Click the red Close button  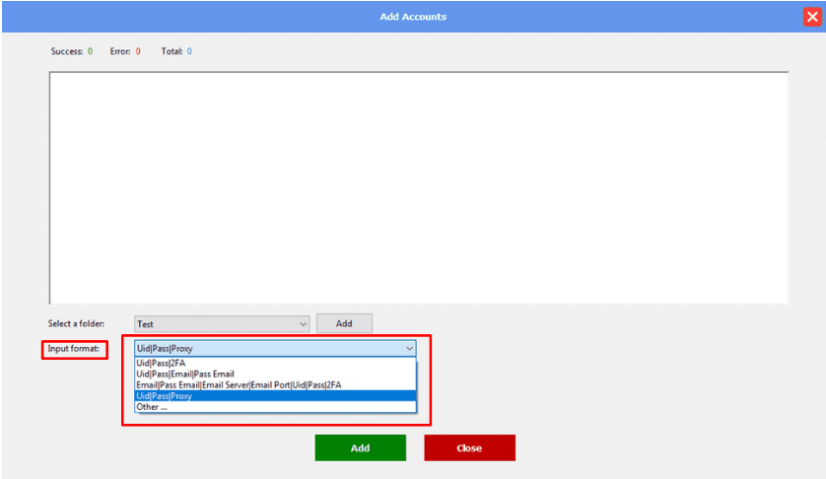point(469,447)
